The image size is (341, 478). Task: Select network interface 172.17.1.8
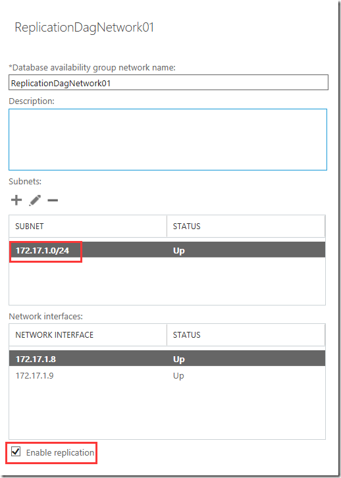click(x=167, y=358)
